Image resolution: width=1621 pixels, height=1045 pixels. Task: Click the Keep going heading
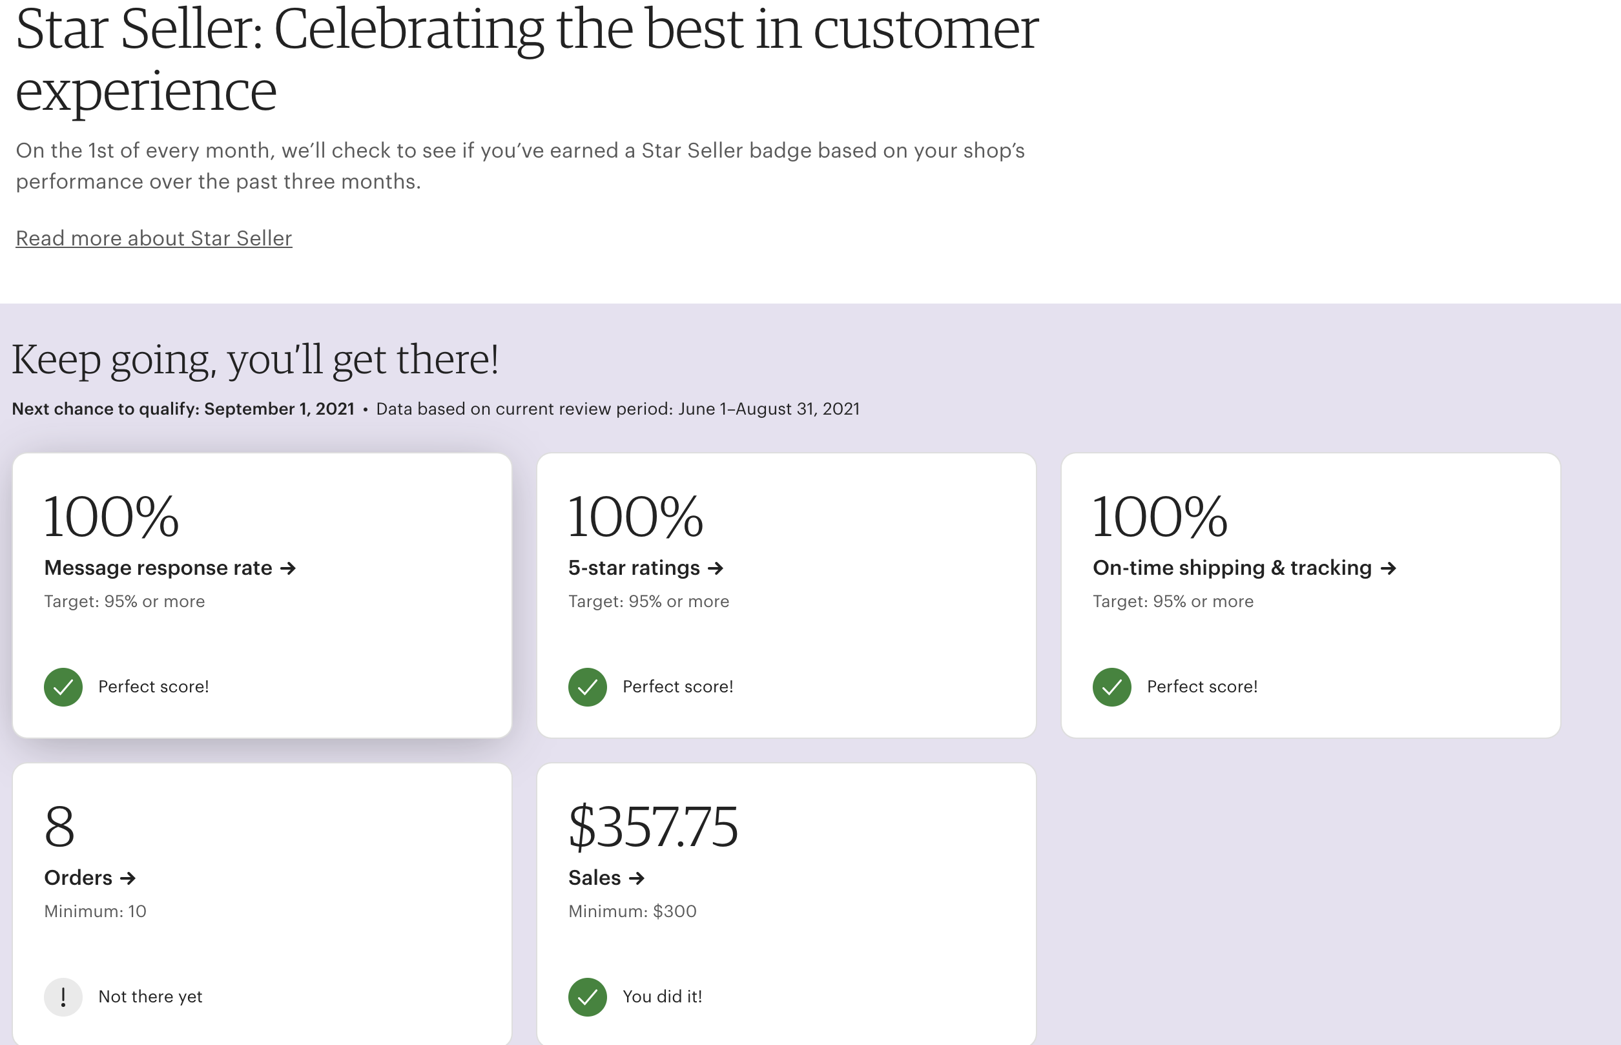click(255, 359)
